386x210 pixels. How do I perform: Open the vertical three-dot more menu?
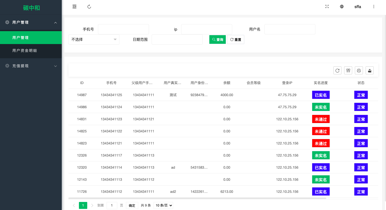tap(374, 7)
